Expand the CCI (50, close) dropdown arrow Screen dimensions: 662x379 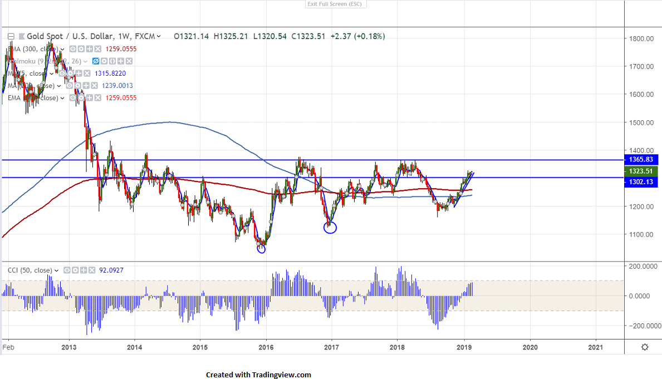point(56,270)
